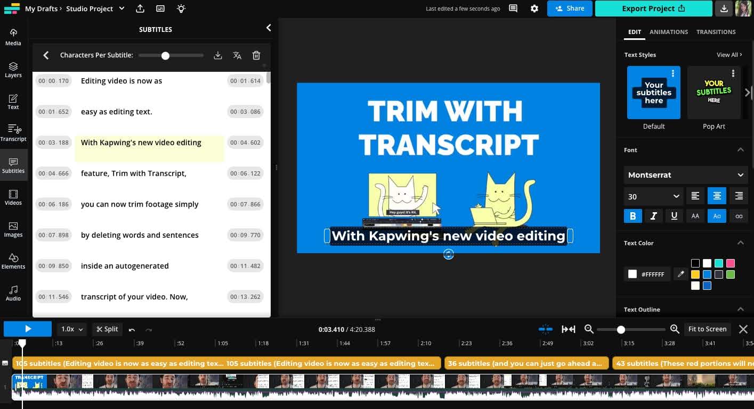Open the Images sidebar panel
Viewport: 754px width, 409px height.
pos(13,229)
